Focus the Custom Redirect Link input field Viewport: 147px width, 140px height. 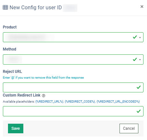(73, 111)
